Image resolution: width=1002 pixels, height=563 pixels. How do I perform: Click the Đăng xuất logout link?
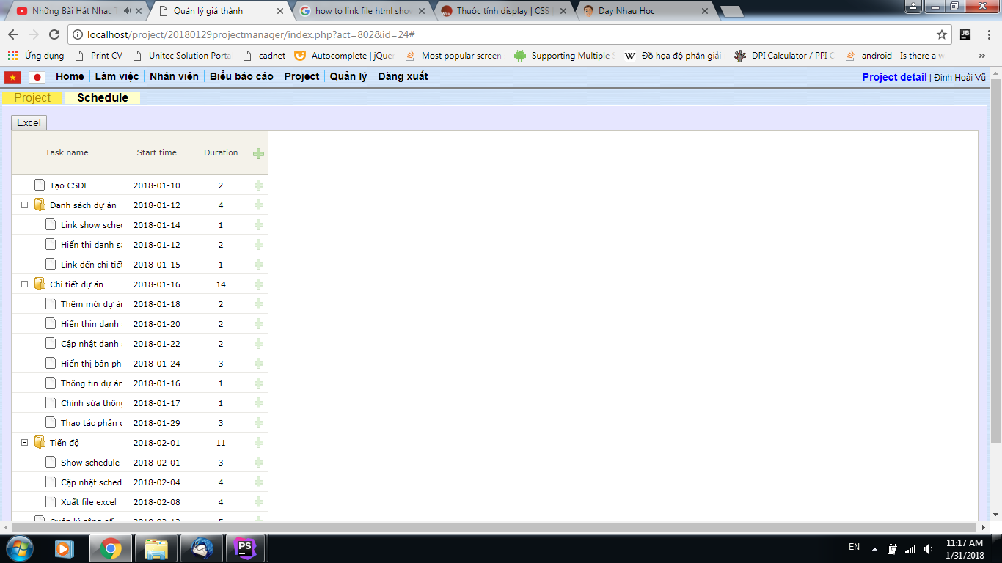(x=403, y=76)
